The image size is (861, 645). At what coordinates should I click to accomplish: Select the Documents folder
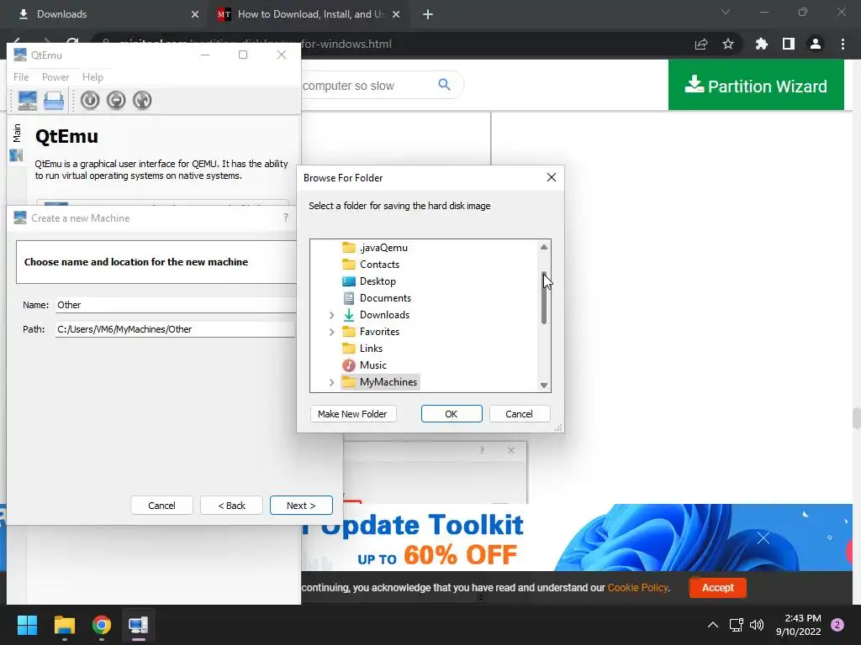[x=377, y=298]
